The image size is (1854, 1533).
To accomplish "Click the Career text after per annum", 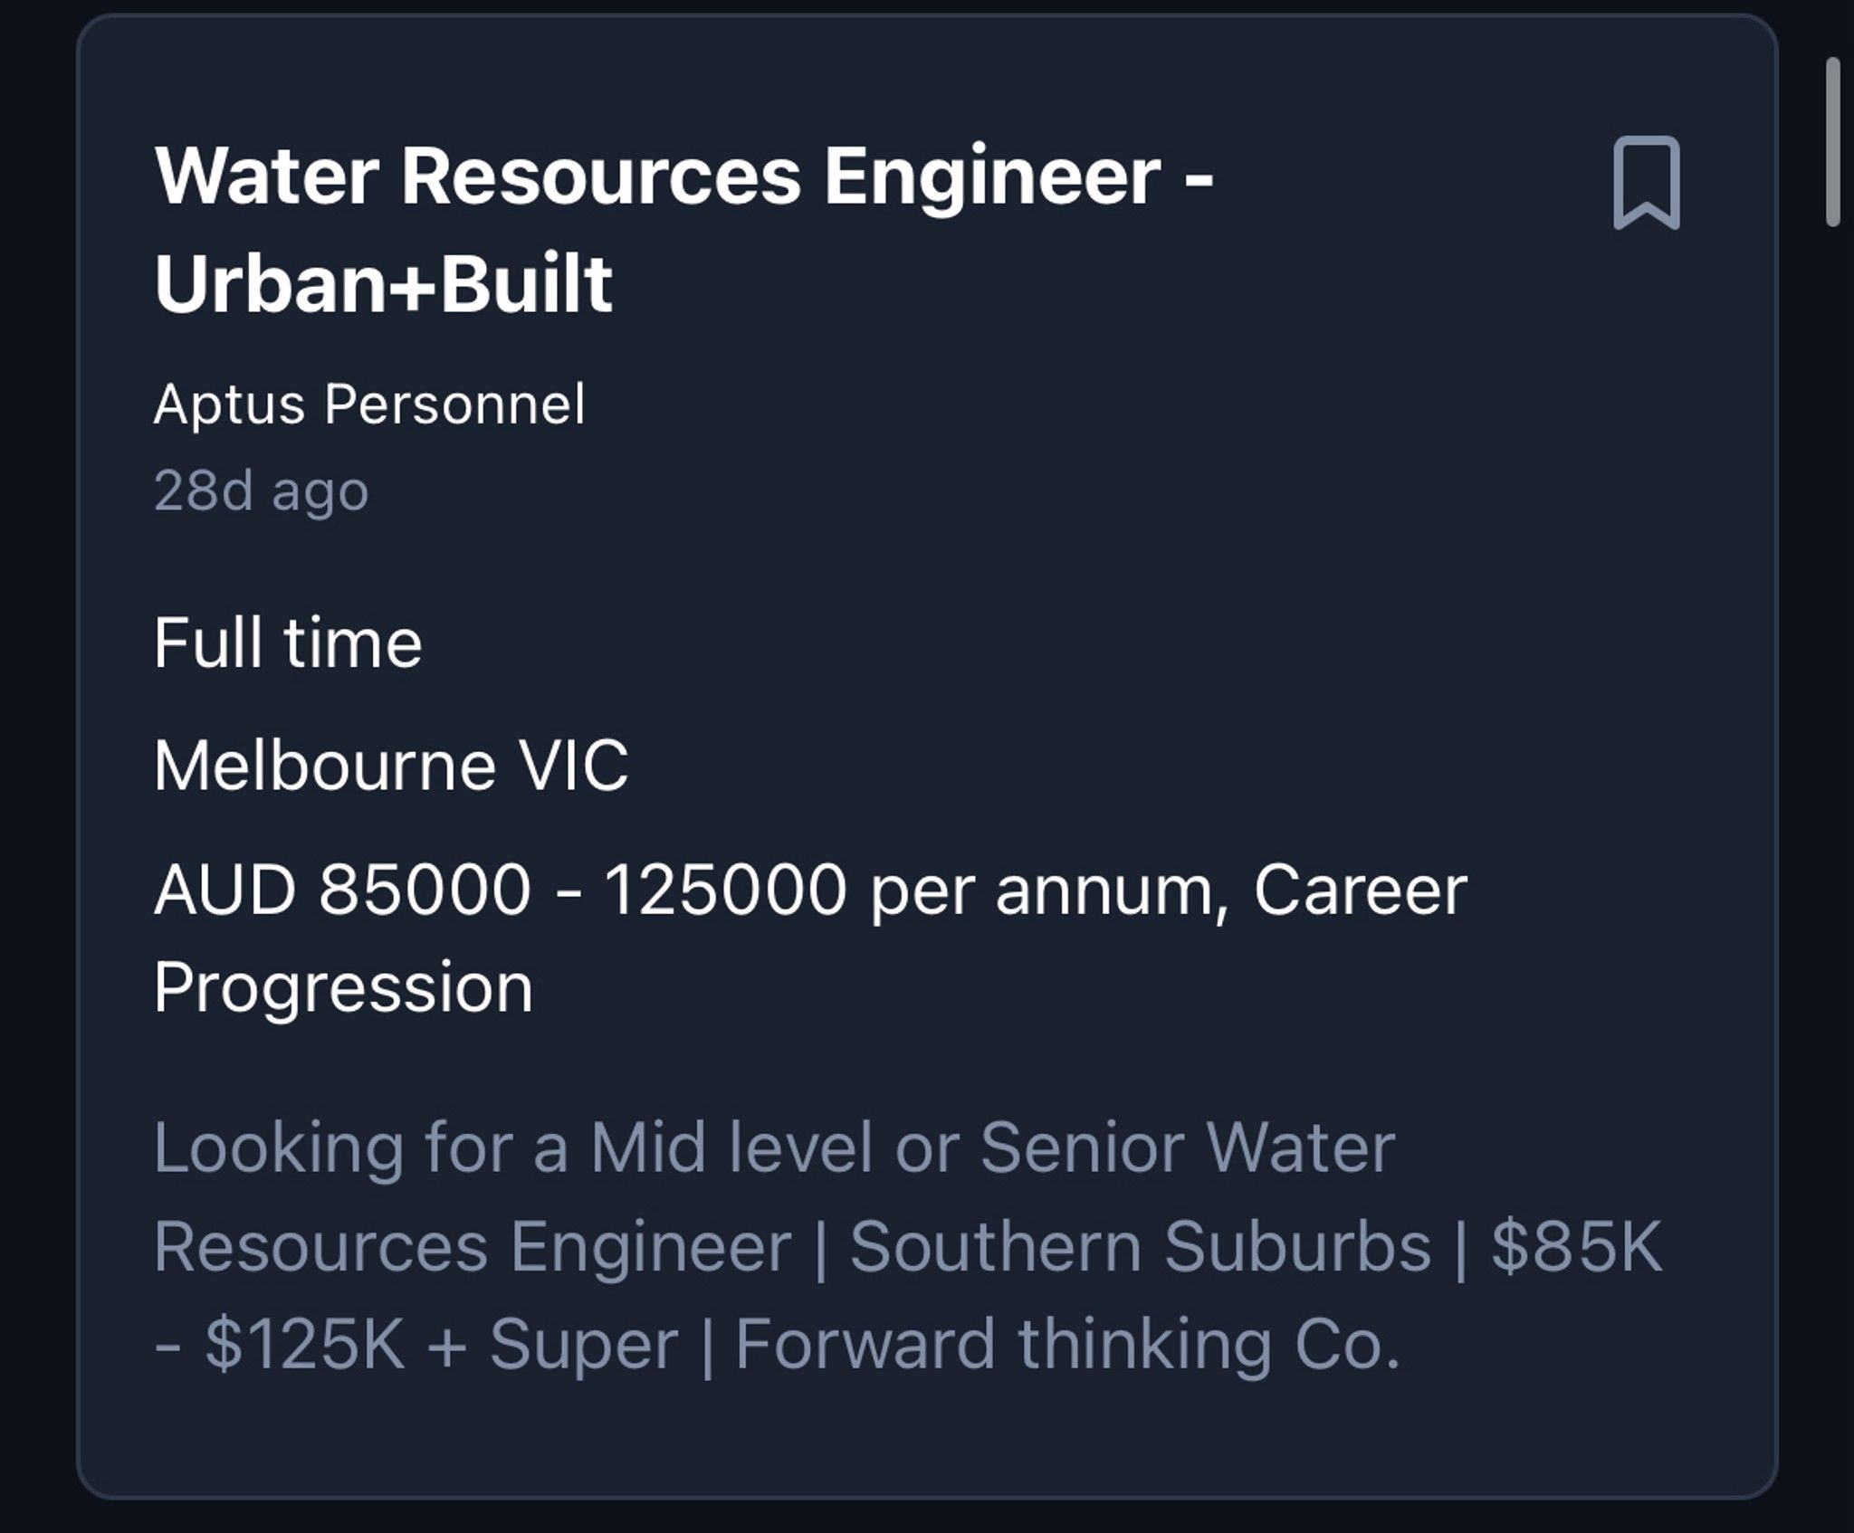I will tap(1360, 890).
